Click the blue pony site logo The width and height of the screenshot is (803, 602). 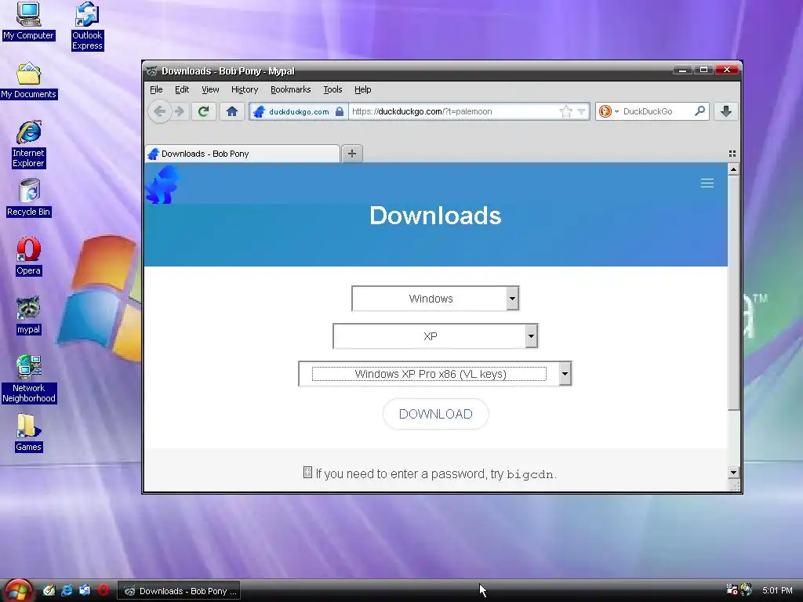pyautogui.click(x=163, y=184)
